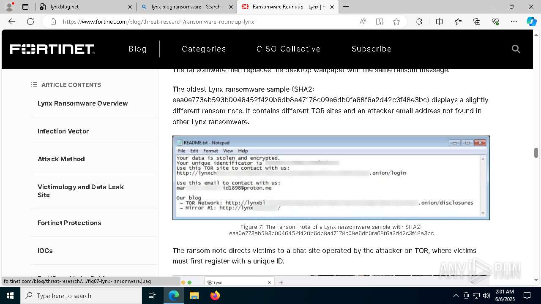This screenshot has width=541, height=304.
Task: Open the Collections icon
Action: pos(477,22)
